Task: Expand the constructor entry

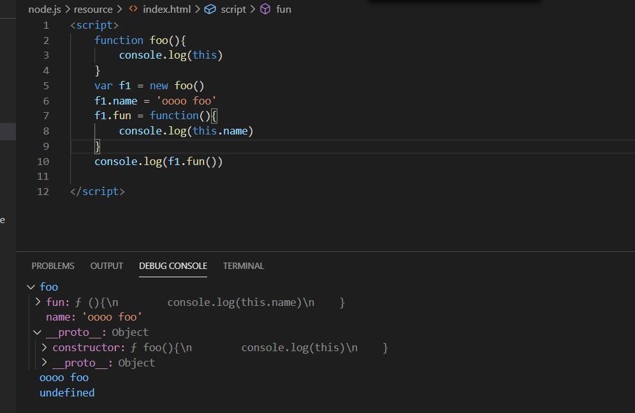Action: [44, 347]
